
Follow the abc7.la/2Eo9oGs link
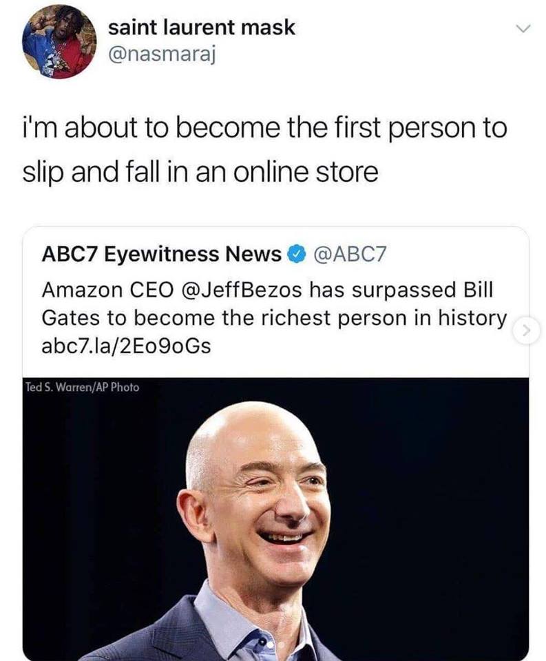126,346
